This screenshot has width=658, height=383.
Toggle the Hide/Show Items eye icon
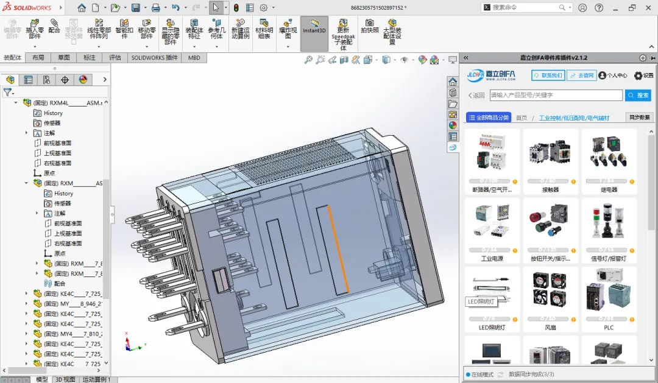(x=404, y=60)
